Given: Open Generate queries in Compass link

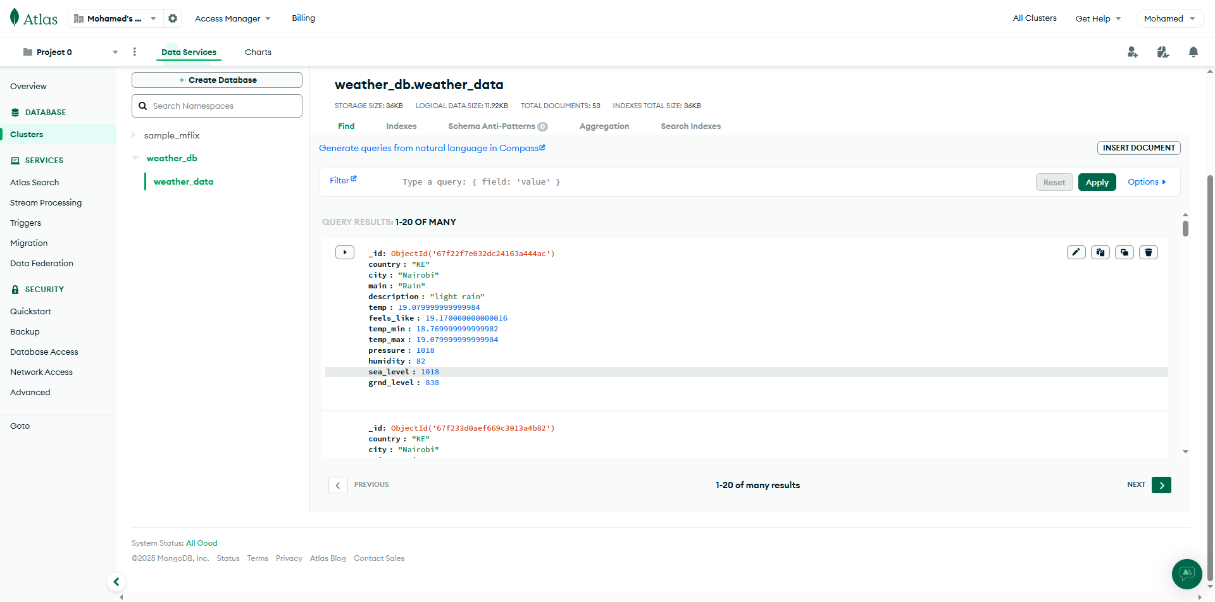Looking at the screenshot, I should [432, 148].
